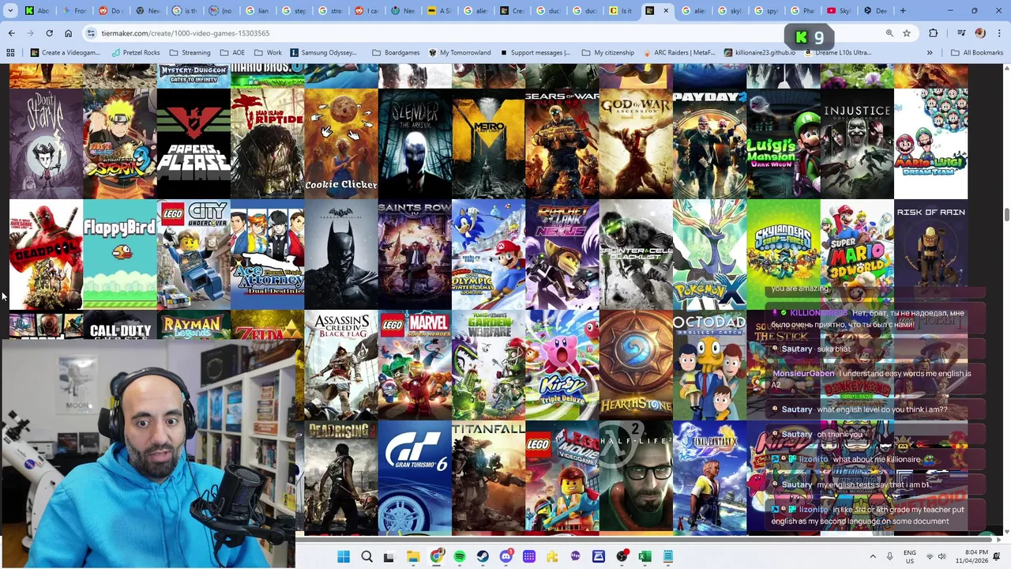The height and width of the screenshot is (569, 1011).
Task: Open the Create a Videogam... bookmark
Action: click(65, 53)
